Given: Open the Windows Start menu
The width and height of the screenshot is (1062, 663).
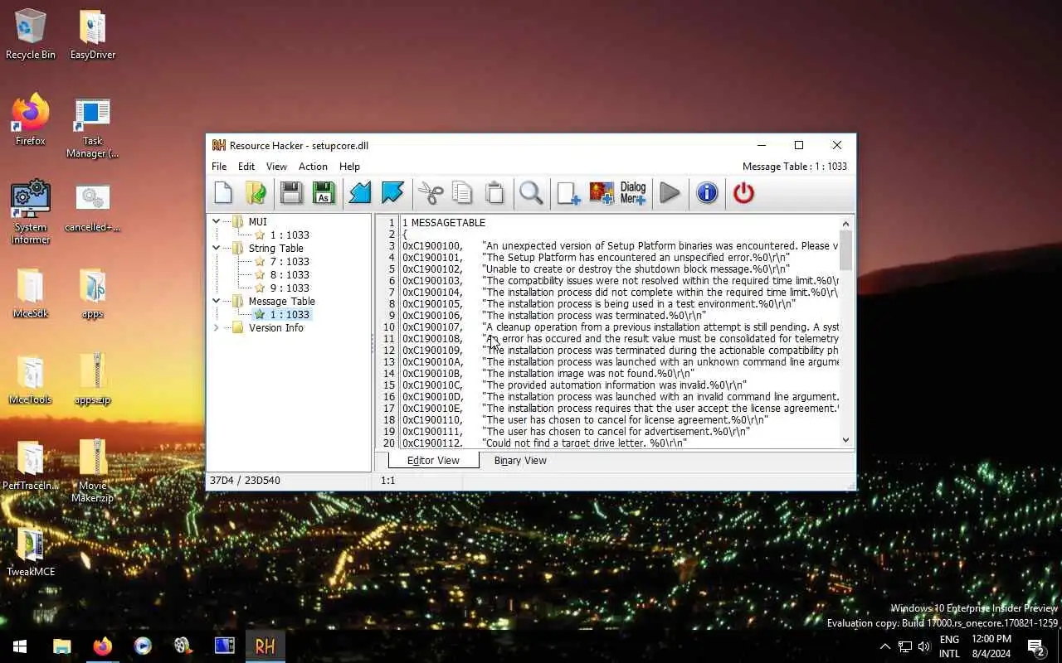Looking at the screenshot, I should click(x=20, y=646).
